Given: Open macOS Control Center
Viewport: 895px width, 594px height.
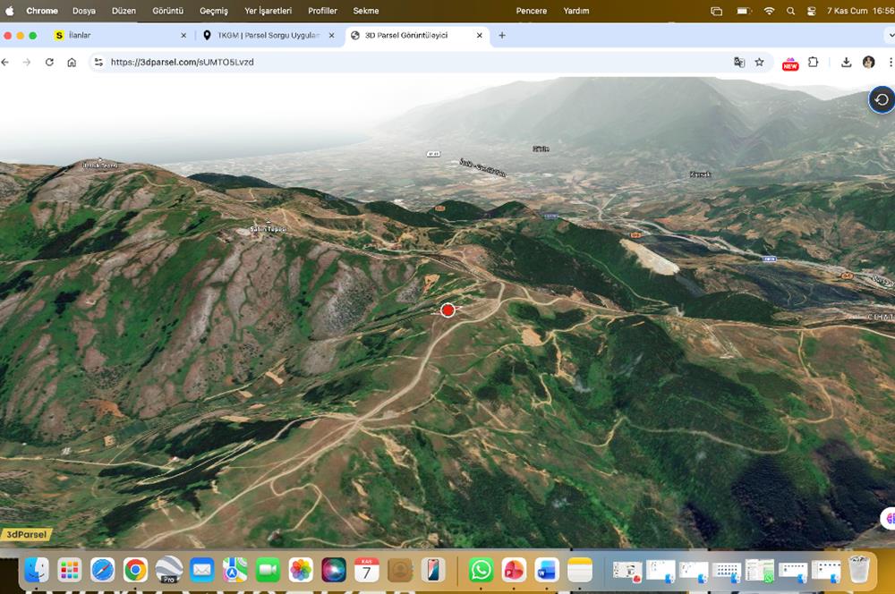Looking at the screenshot, I should [x=811, y=11].
